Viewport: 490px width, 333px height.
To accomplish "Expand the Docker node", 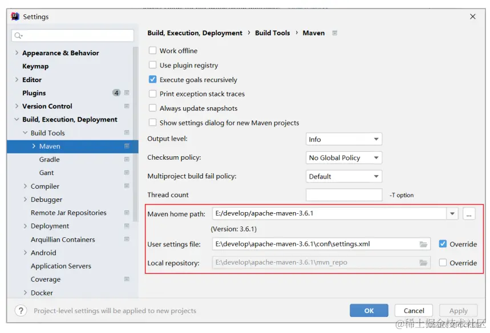I will point(25,293).
